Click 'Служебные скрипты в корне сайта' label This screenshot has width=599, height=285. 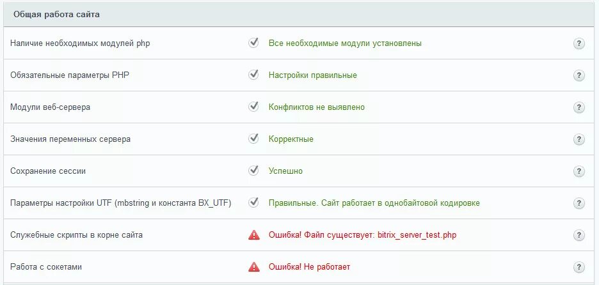pyautogui.click(x=76, y=235)
